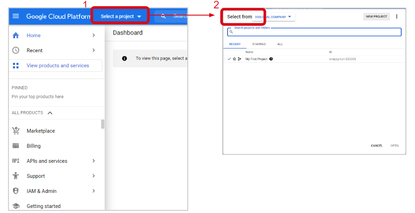Expand the Recent submenu chevron
The image size is (415, 213).
tap(94, 50)
